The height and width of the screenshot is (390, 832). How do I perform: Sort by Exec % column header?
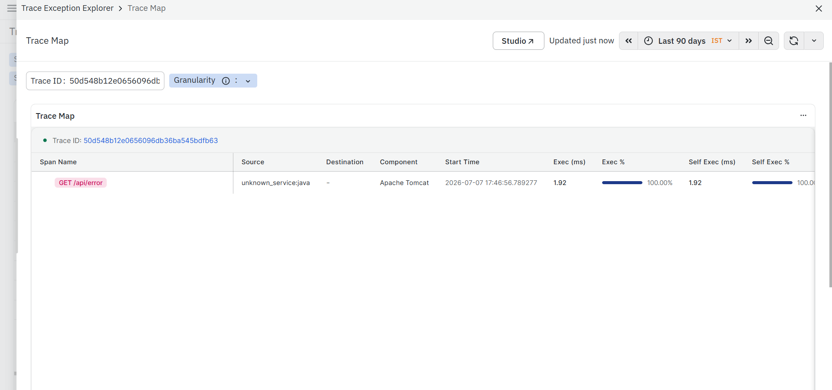tap(613, 162)
